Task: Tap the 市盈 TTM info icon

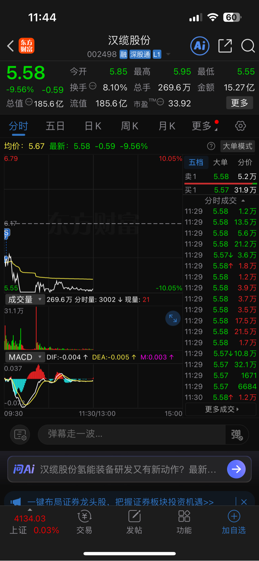Action: point(161,102)
